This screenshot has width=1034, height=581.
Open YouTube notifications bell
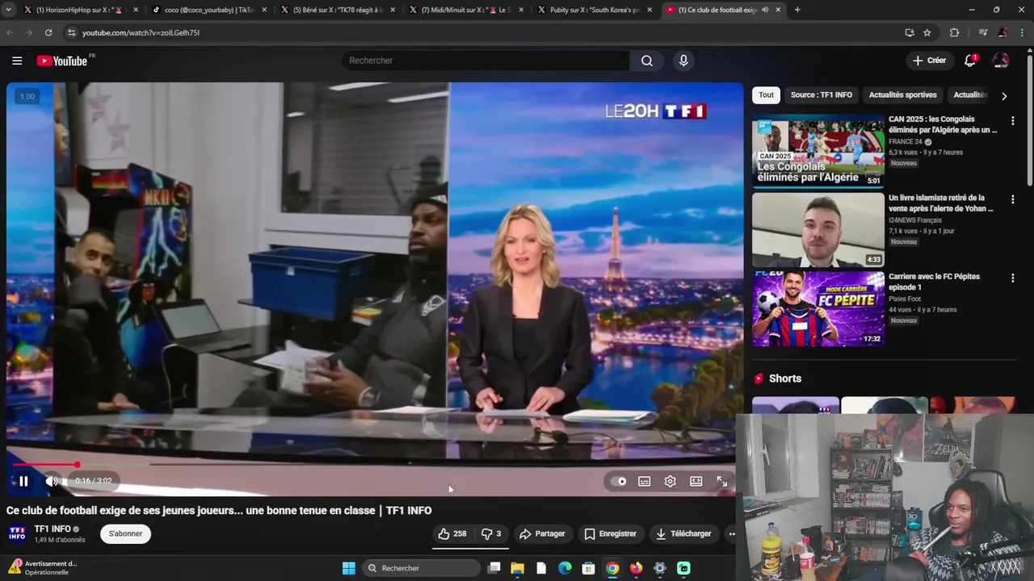970,61
